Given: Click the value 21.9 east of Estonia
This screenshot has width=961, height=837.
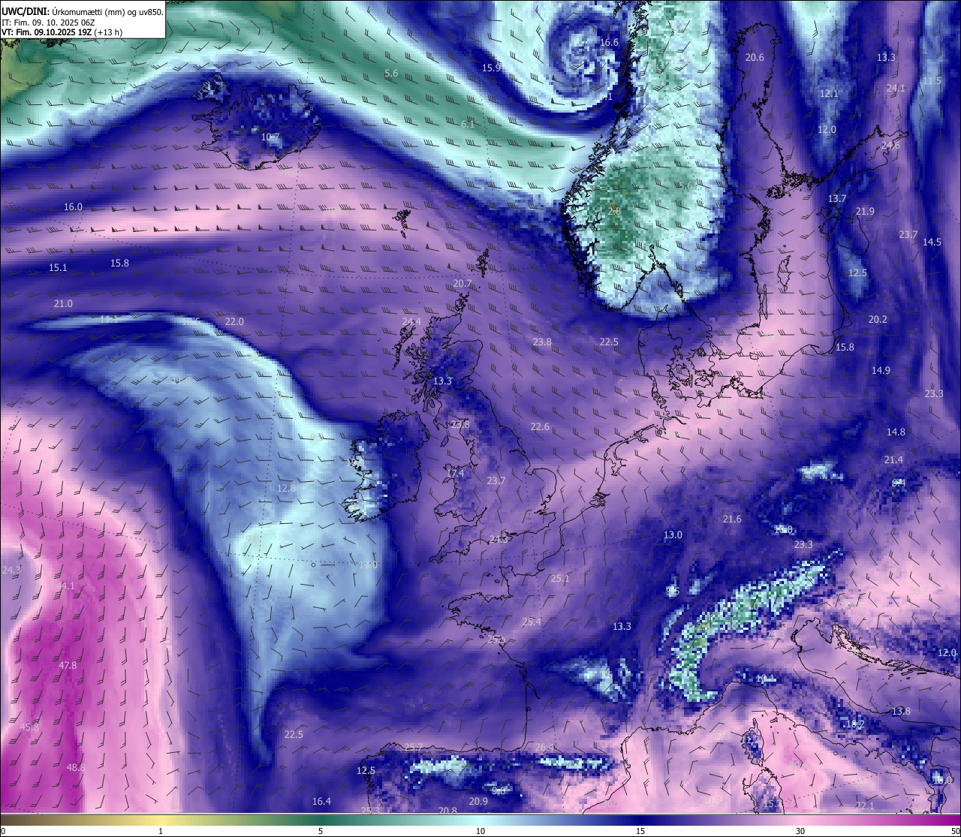Looking at the screenshot, I should [865, 212].
